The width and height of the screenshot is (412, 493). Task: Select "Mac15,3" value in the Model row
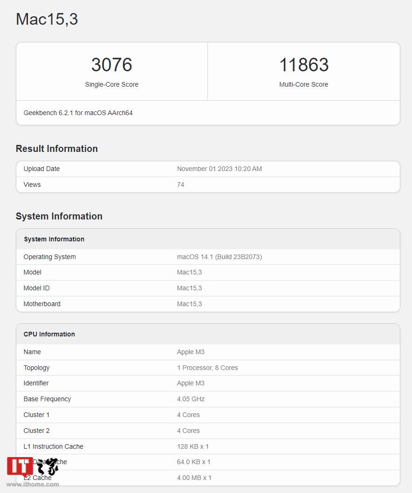pos(189,272)
